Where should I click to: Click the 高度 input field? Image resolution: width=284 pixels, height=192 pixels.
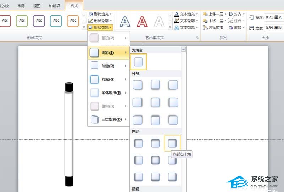274,17
